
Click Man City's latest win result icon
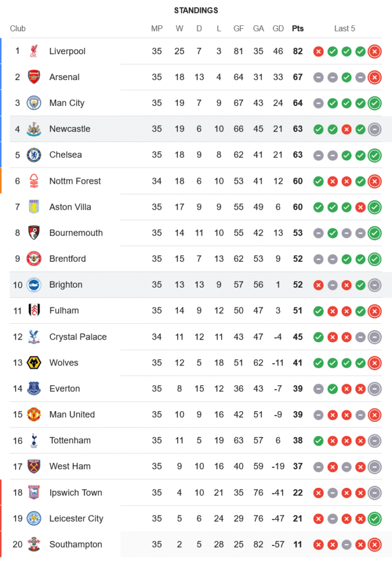(x=374, y=103)
